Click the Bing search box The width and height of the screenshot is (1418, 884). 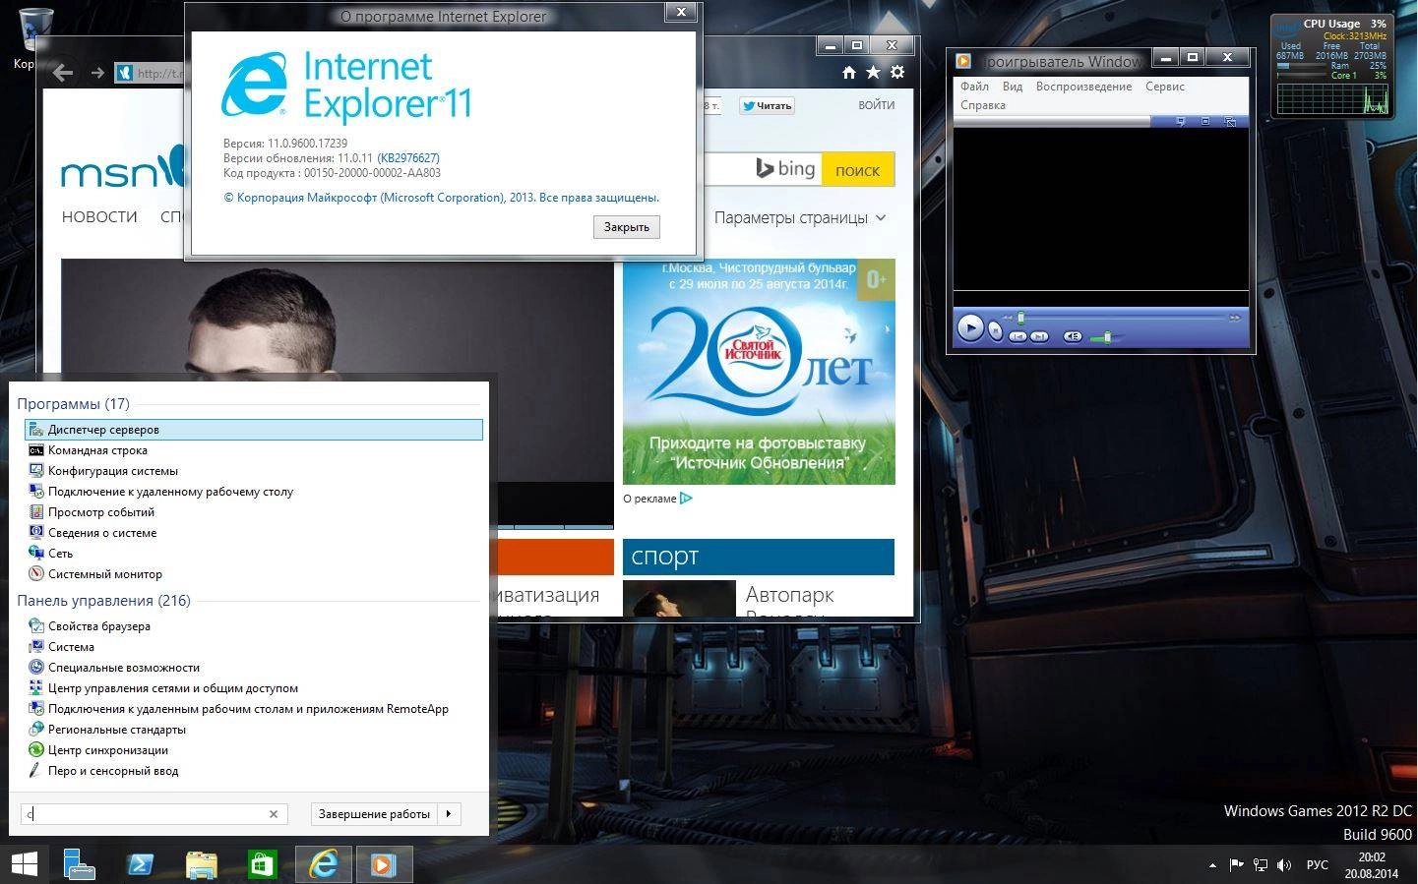[x=761, y=169]
